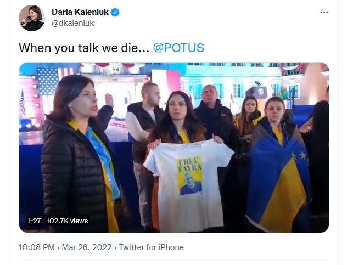The width and height of the screenshot is (353, 265).
Task: Click the speaking woman in black puffer jacket
Action: click(80, 155)
